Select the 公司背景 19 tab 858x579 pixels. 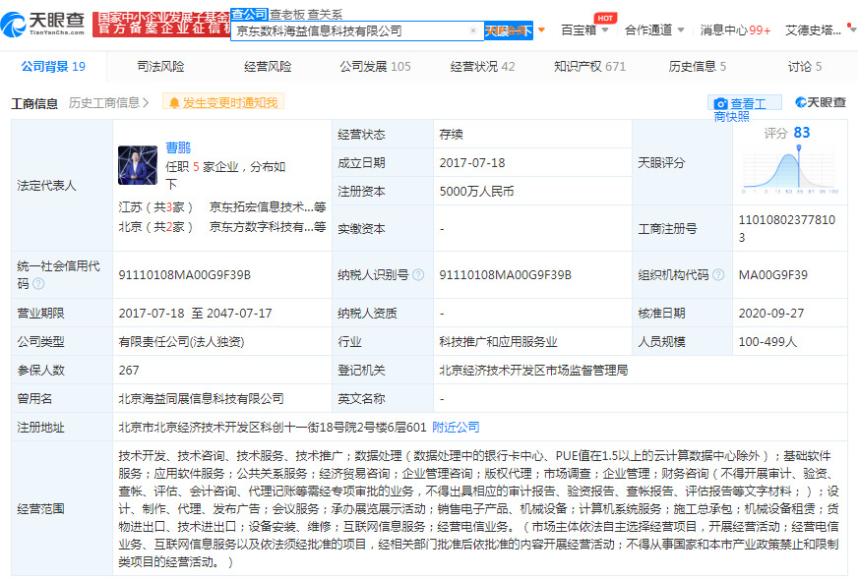click(x=53, y=67)
